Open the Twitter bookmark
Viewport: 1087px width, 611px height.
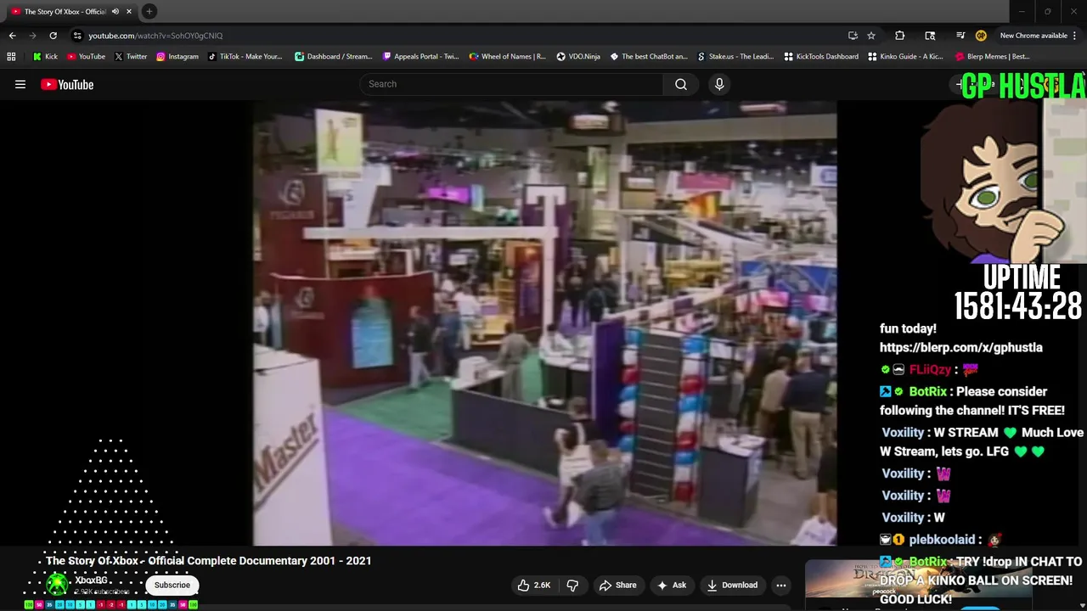(131, 57)
